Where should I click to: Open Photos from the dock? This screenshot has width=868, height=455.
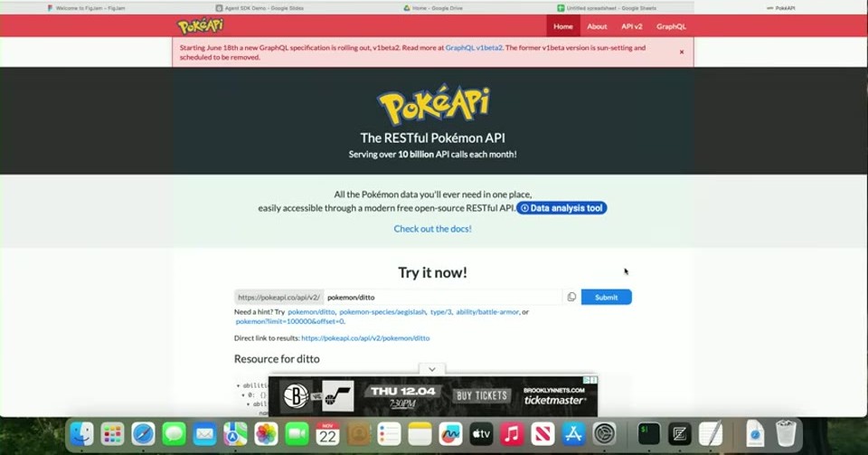pos(266,434)
